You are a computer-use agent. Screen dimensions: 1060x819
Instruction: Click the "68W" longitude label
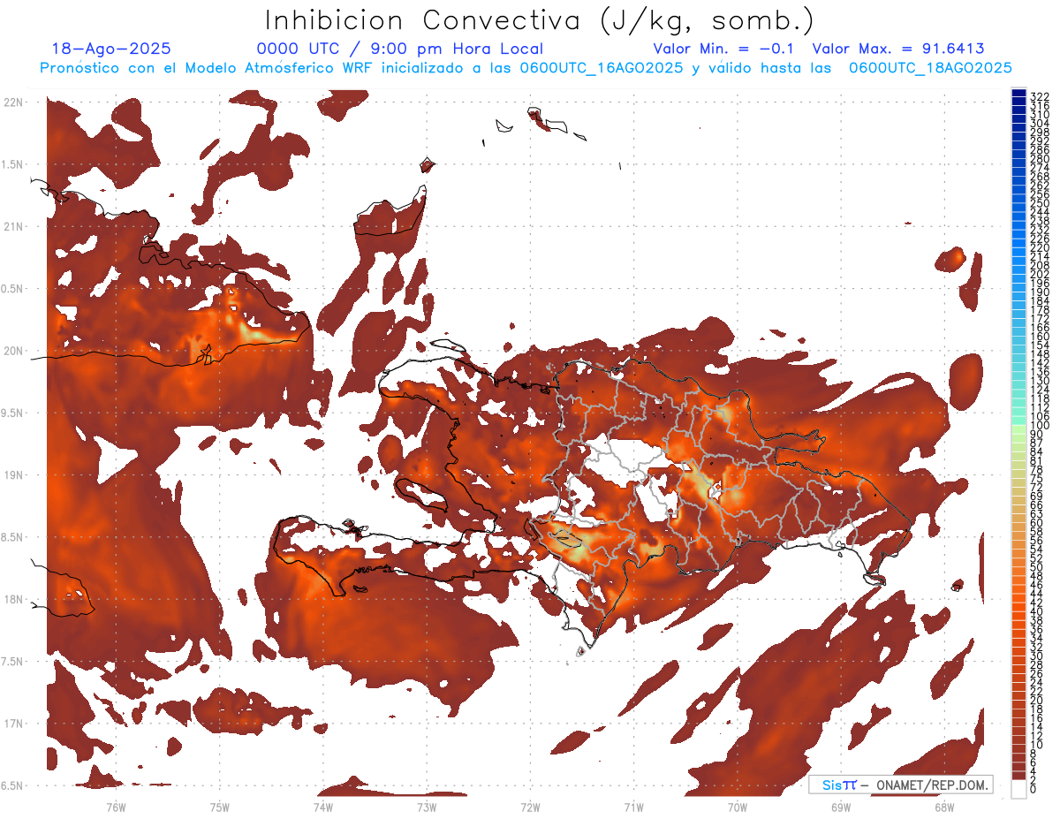(943, 808)
